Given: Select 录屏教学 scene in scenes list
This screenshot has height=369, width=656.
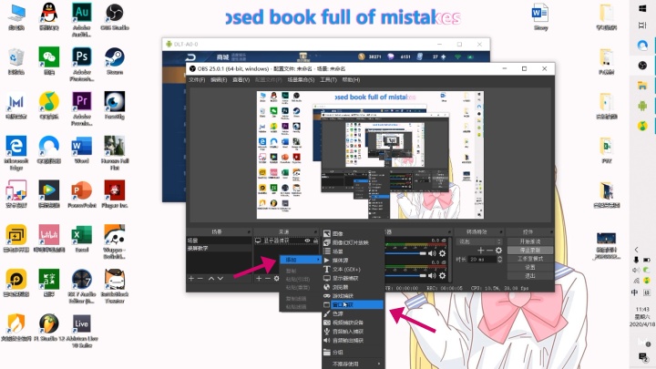Looking at the screenshot, I should coord(219,248).
